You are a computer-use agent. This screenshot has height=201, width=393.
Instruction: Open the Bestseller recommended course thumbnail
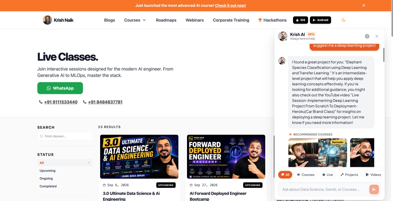click(317, 153)
